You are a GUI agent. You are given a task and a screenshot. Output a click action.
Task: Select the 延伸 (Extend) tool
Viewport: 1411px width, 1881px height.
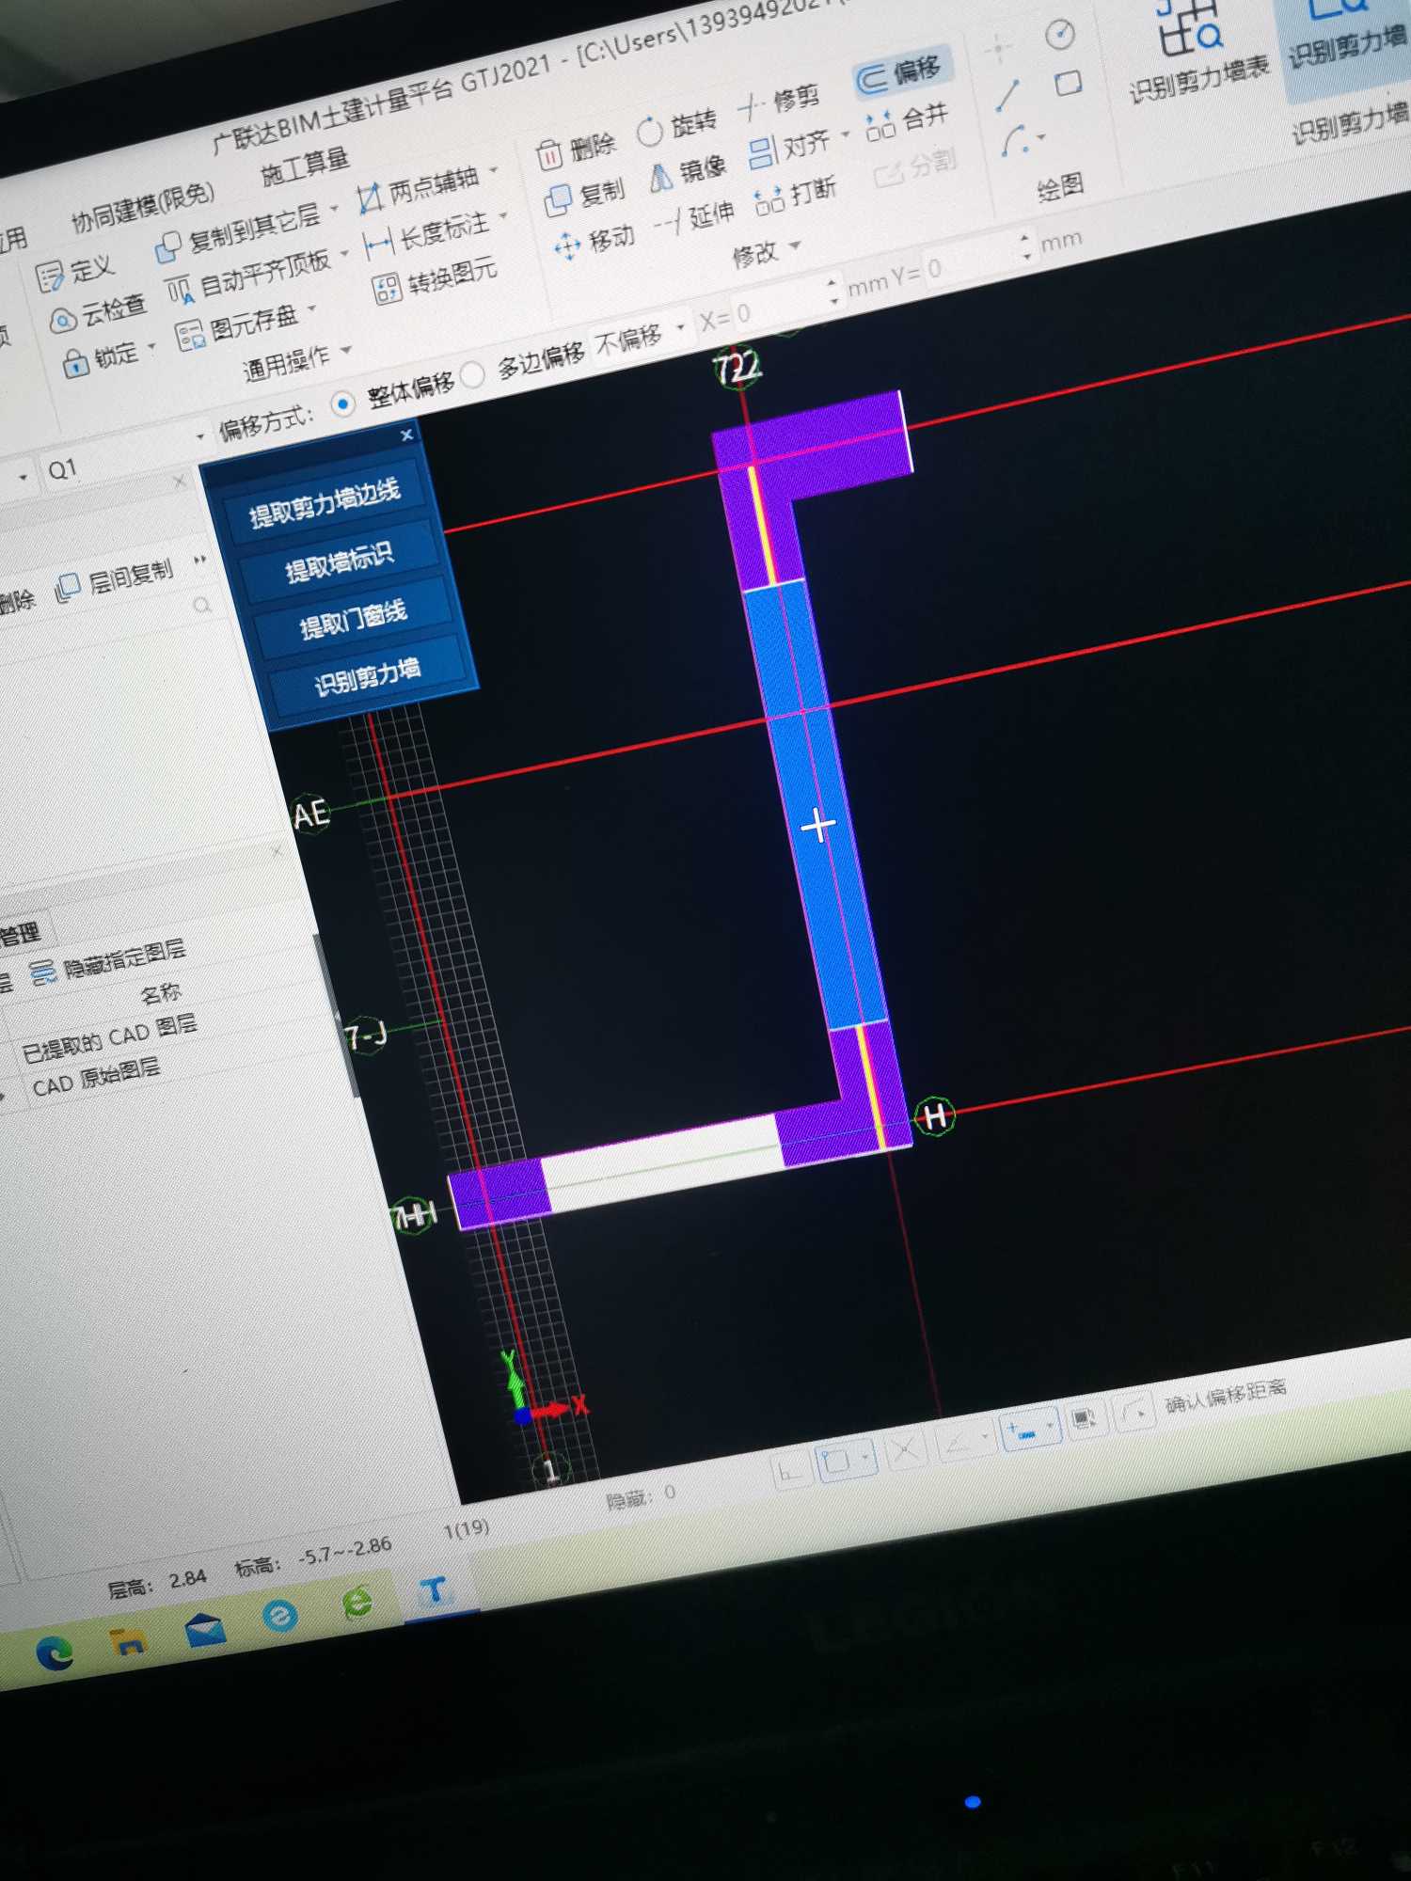[694, 219]
